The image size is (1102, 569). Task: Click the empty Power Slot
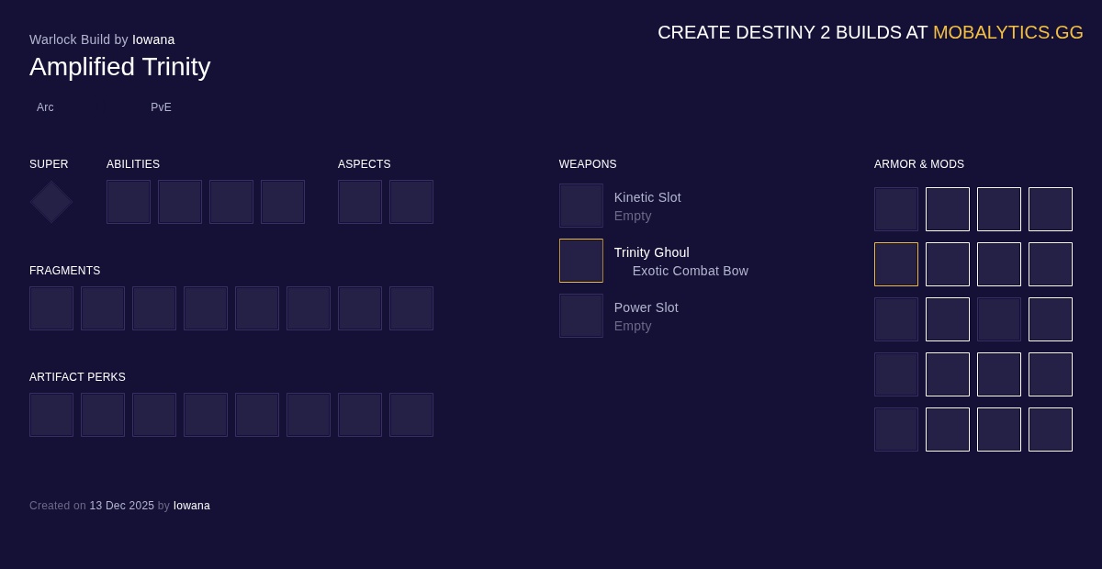click(x=580, y=316)
